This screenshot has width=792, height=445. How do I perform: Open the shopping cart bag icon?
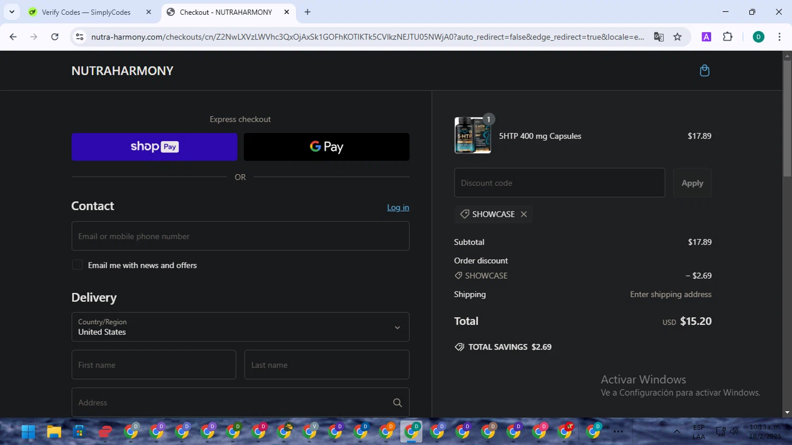tap(704, 71)
